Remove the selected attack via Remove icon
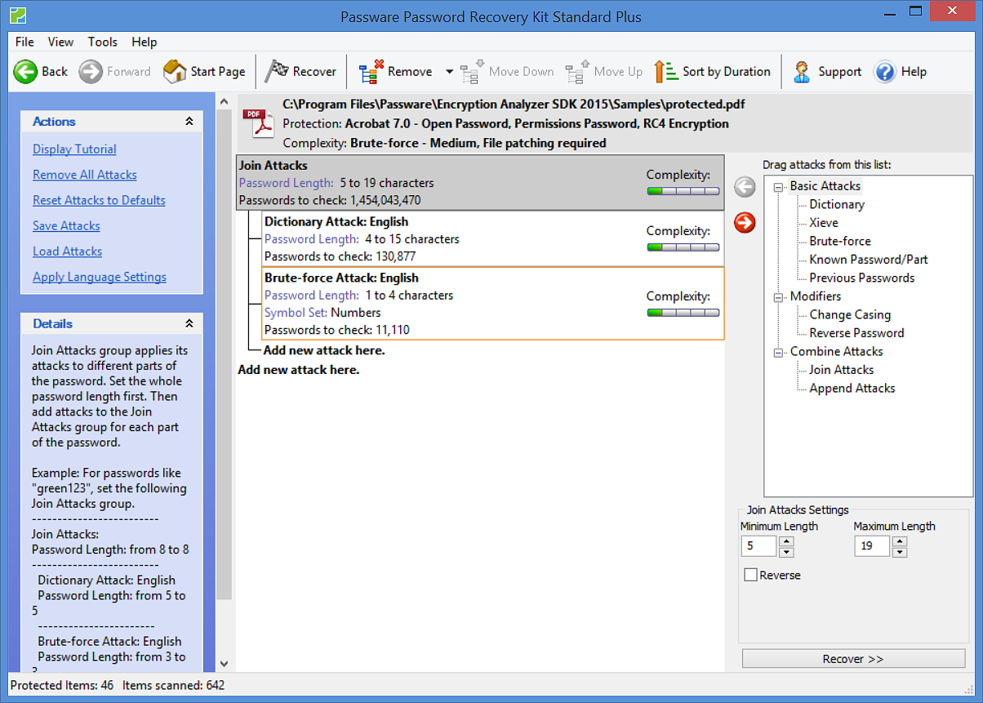 point(371,72)
